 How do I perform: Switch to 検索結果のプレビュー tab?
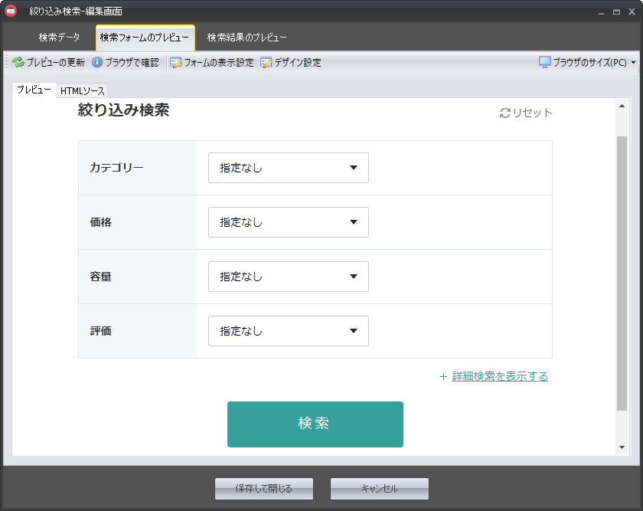[246, 38]
